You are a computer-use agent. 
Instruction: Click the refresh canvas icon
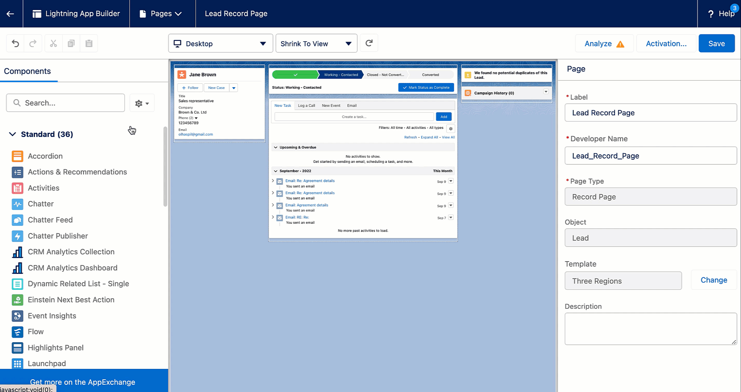pos(369,43)
